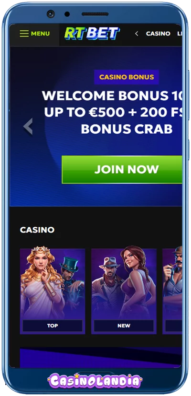Open the TOP games image with the golden-haired woman
This screenshot has height=396, width=191.
[53, 284]
